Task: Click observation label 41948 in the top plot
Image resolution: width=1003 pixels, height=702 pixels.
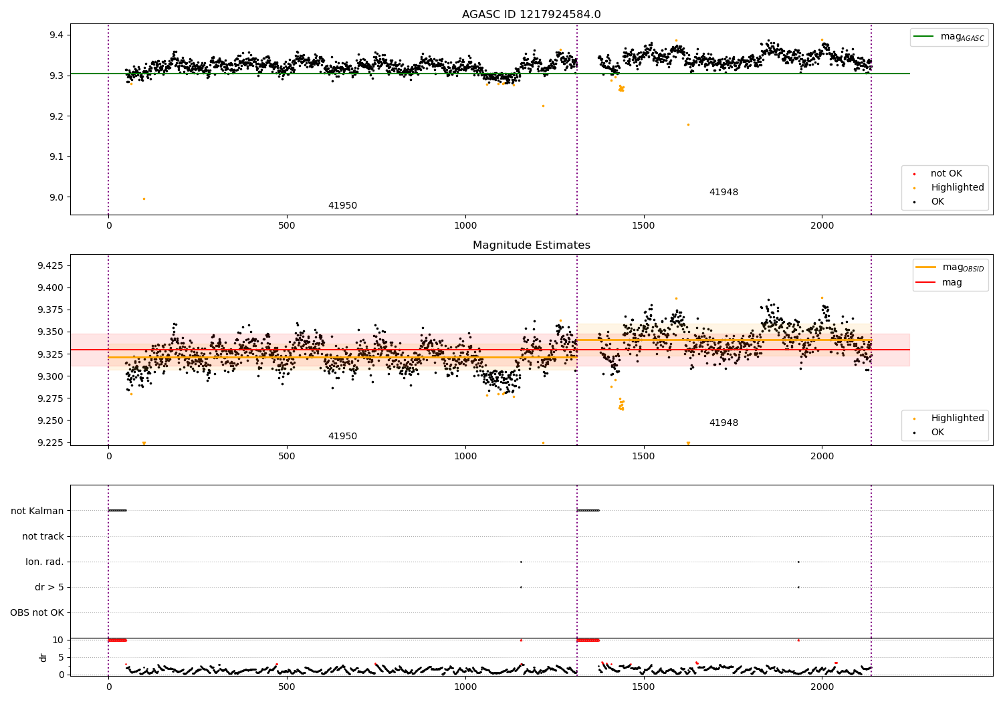Action: click(723, 193)
